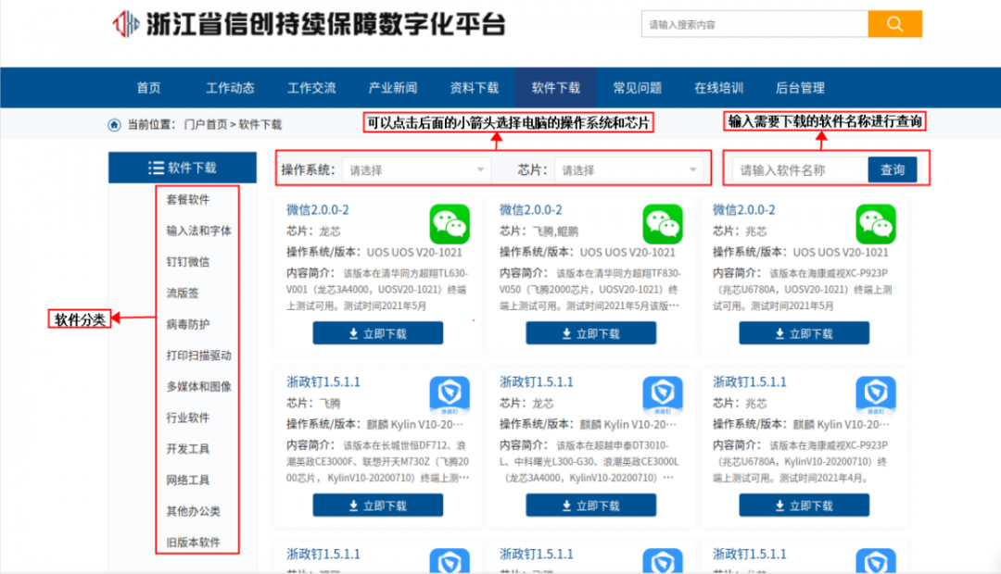Open 常见问题 navigation item
The height and width of the screenshot is (574, 1001).
click(637, 88)
